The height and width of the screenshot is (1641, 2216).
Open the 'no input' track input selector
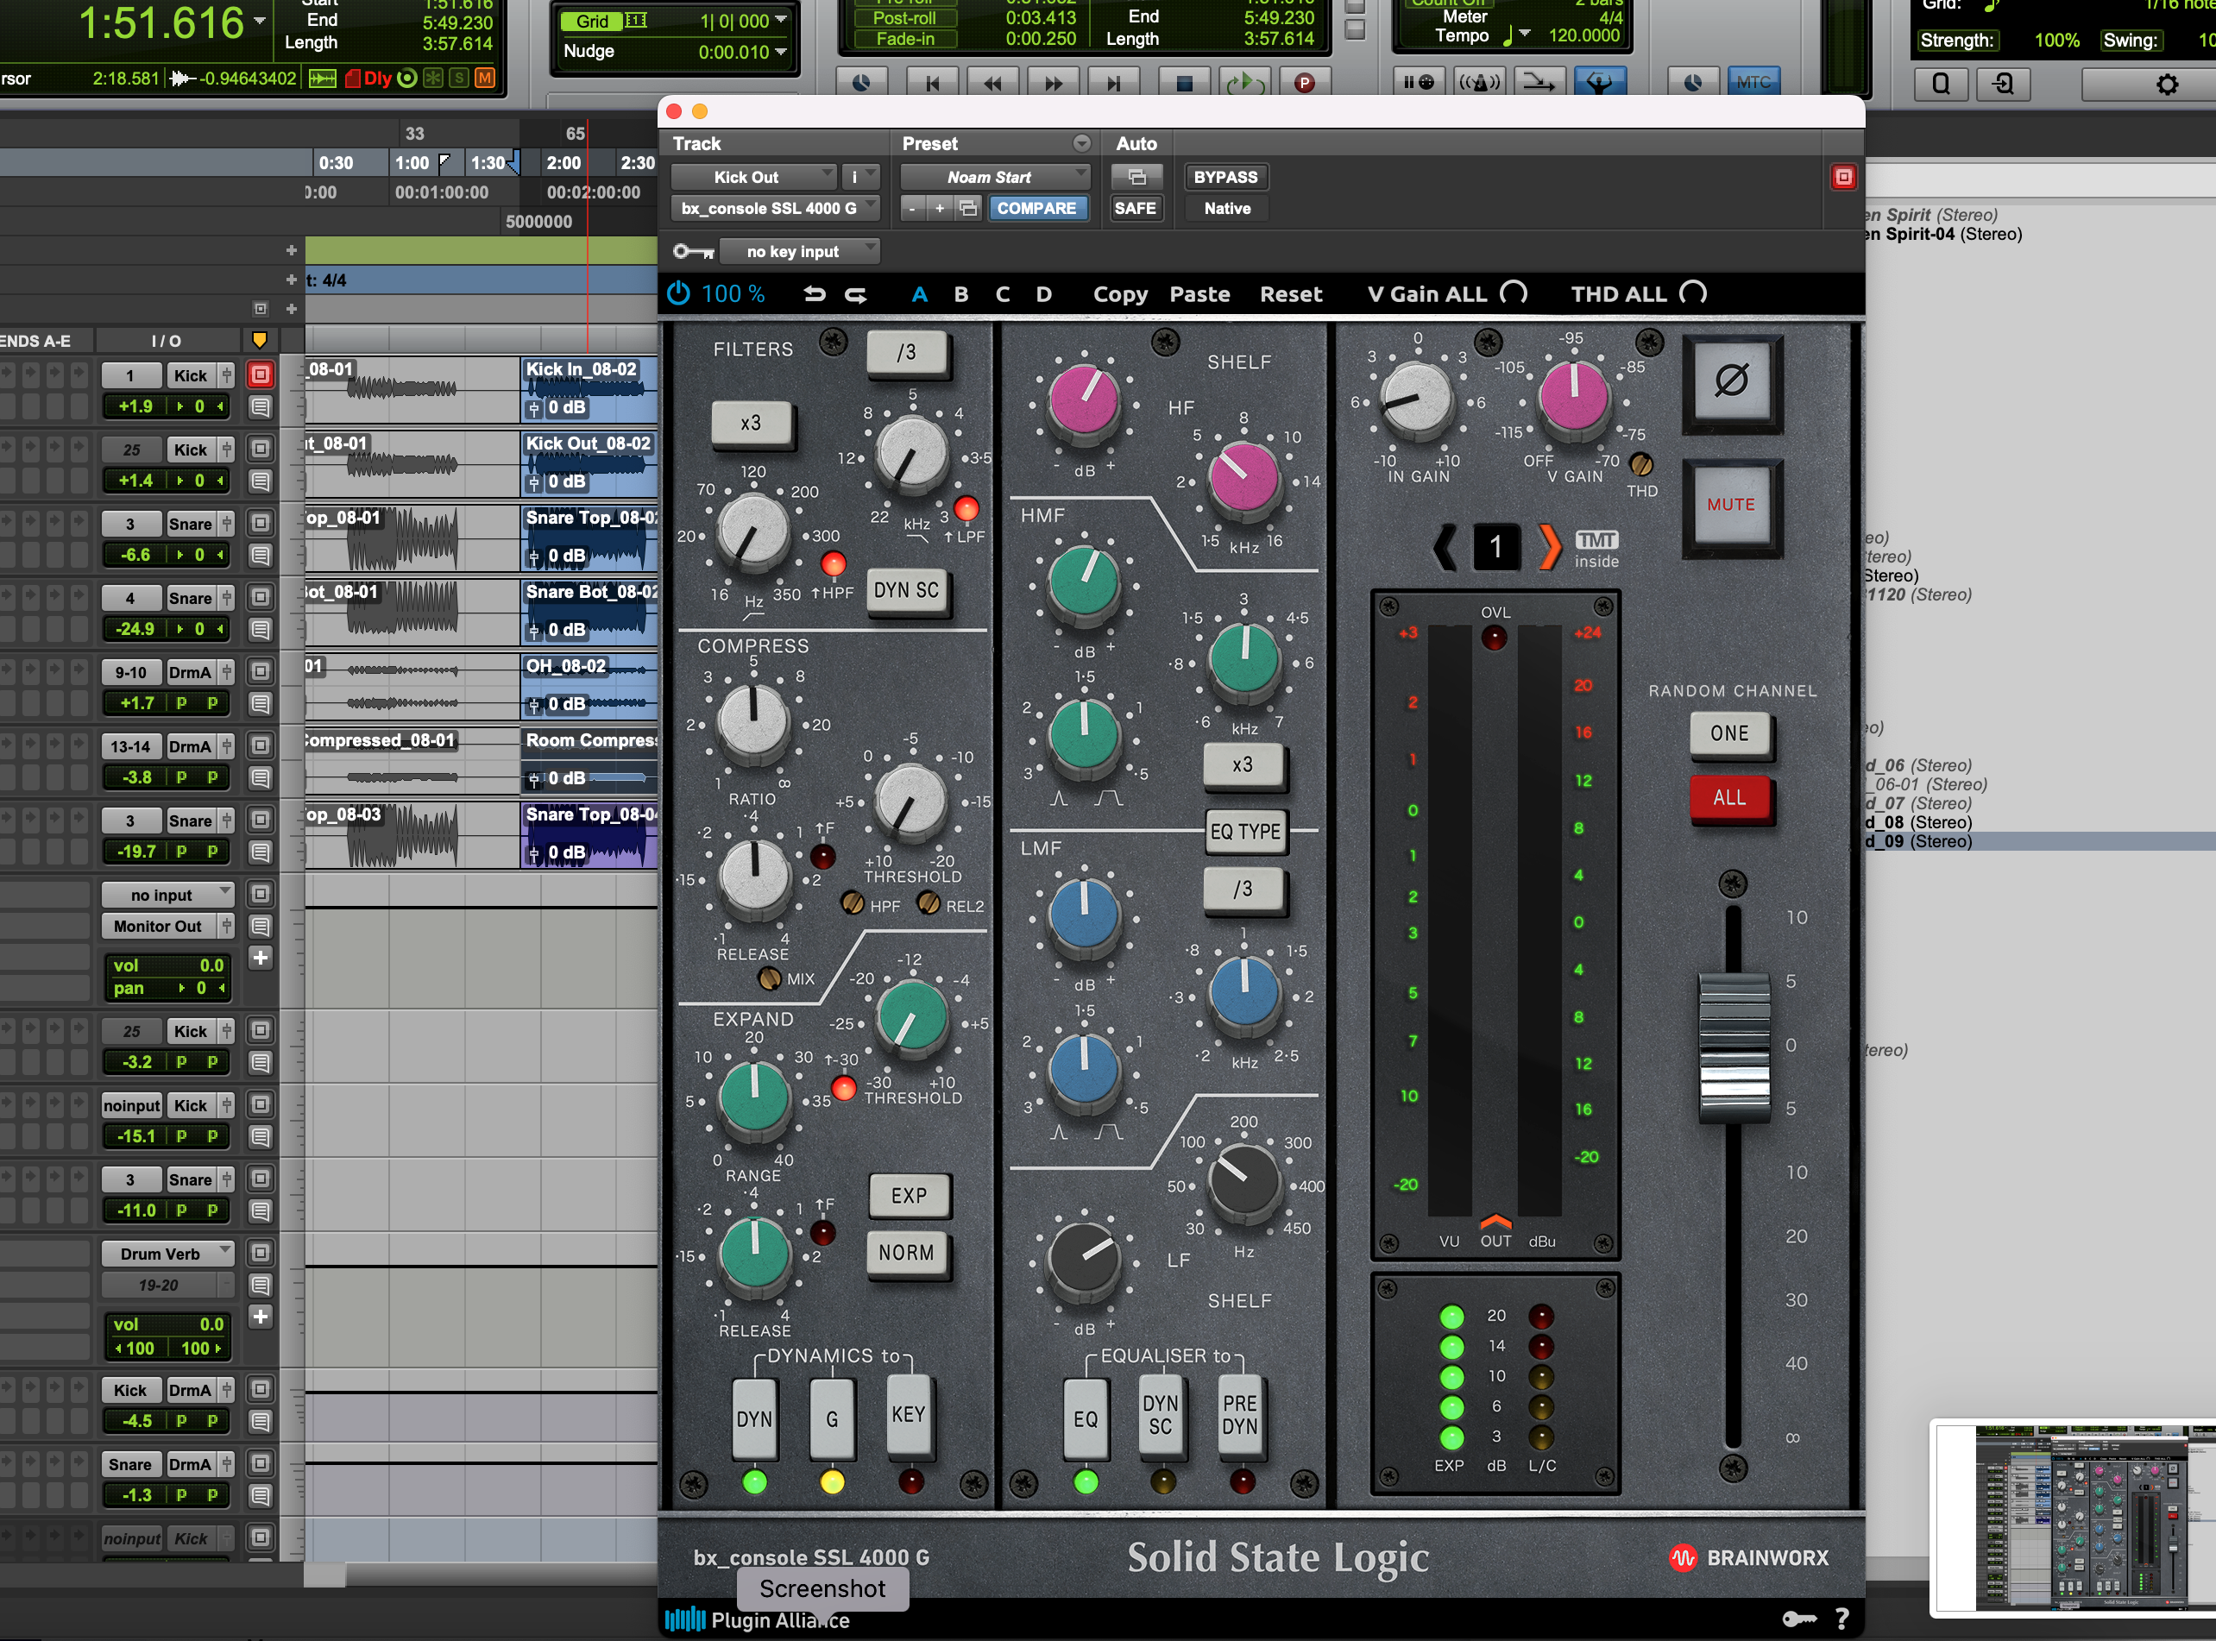[x=168, y=895]
